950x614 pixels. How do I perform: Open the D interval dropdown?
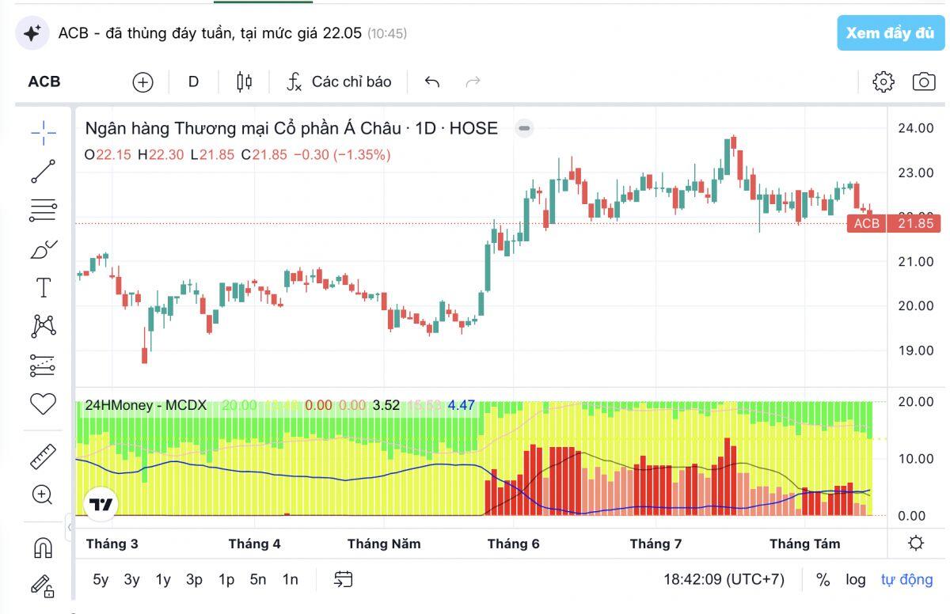(193, 81)
